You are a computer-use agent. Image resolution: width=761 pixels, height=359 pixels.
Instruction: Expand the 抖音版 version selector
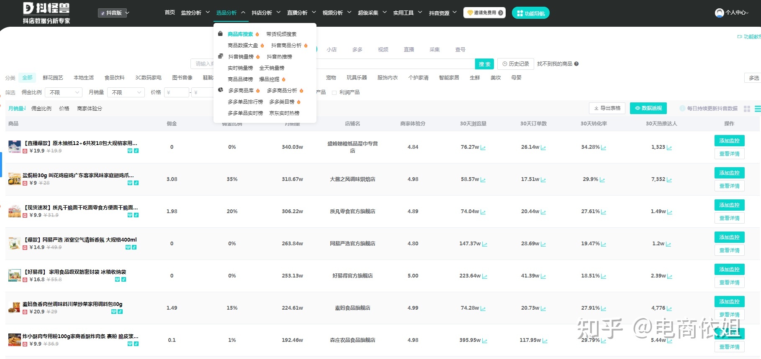113,13
